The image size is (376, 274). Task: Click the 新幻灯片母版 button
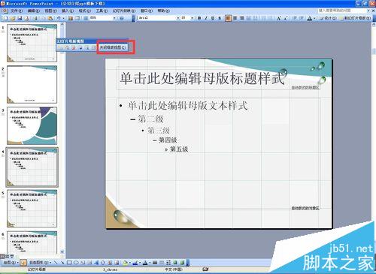(355, 18)
